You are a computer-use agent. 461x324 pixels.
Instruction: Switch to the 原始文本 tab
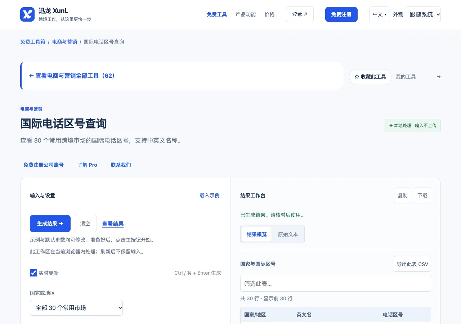coord(288,234)
